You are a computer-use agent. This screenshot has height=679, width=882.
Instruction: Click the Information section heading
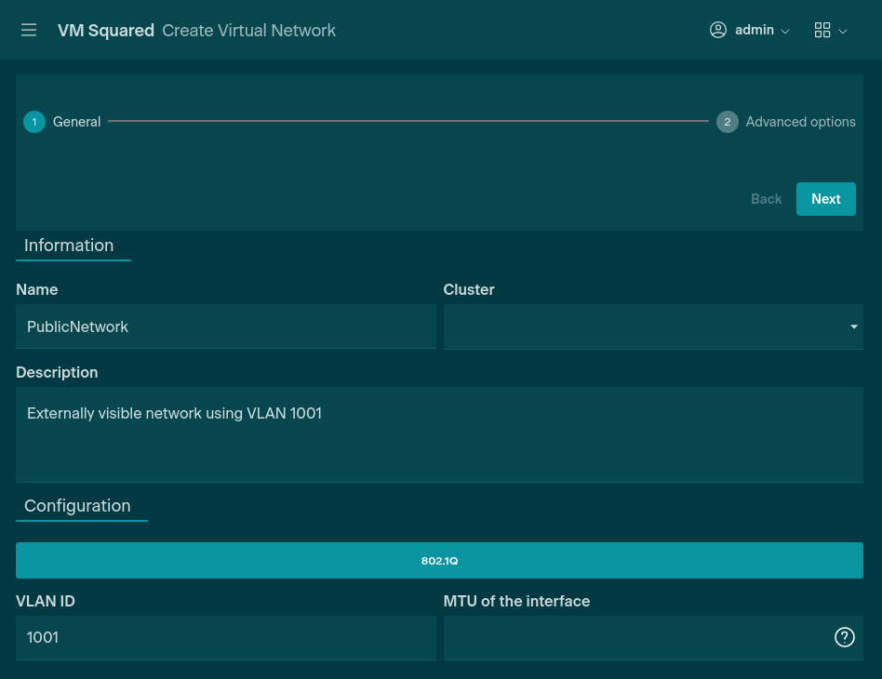tap(69, 246)
